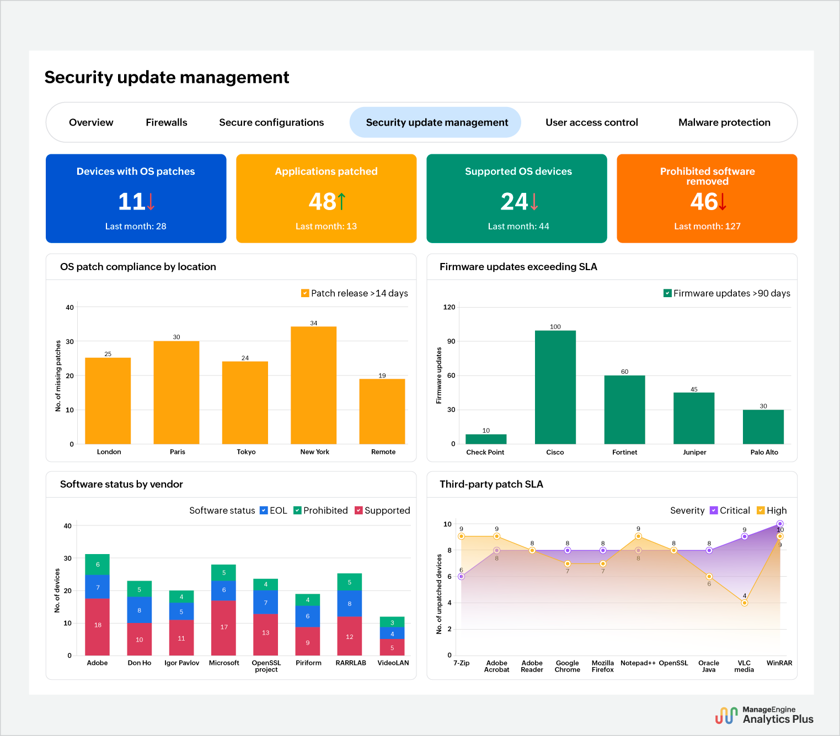Click the High data point for VLC media
Screen dimensions: 840x736
[745, 603]
